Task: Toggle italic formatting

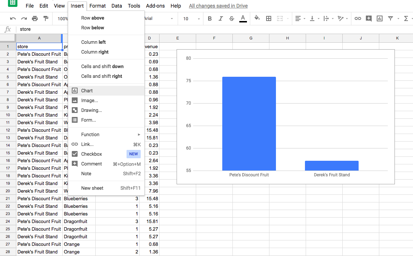Action: pos(221,18)
